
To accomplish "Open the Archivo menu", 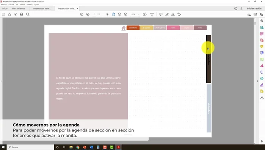I will point(4,5).
